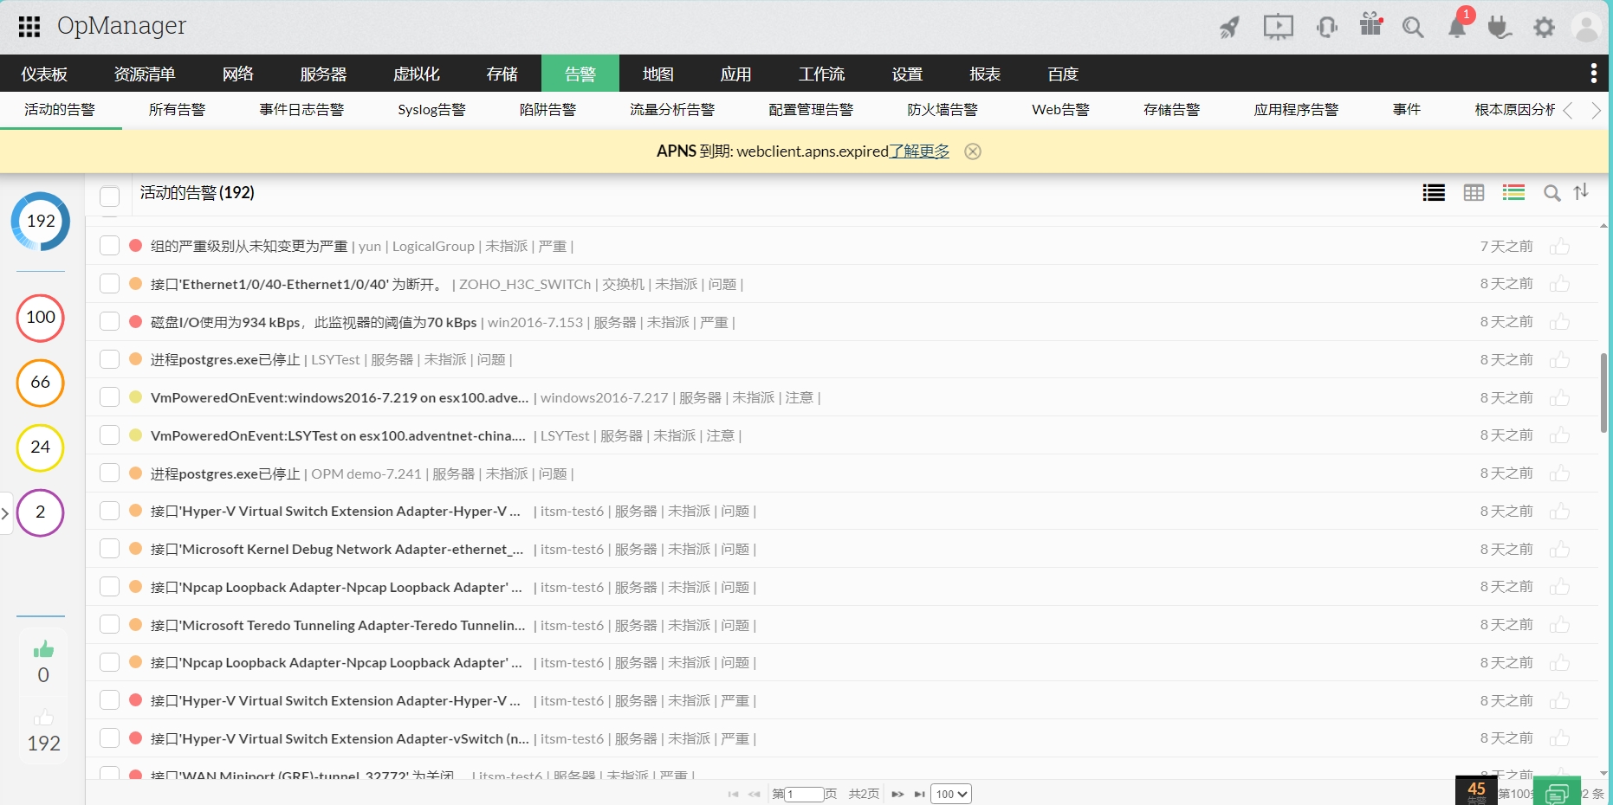
Task: Open the settings gear icon in header
Action: [1544, 28]
